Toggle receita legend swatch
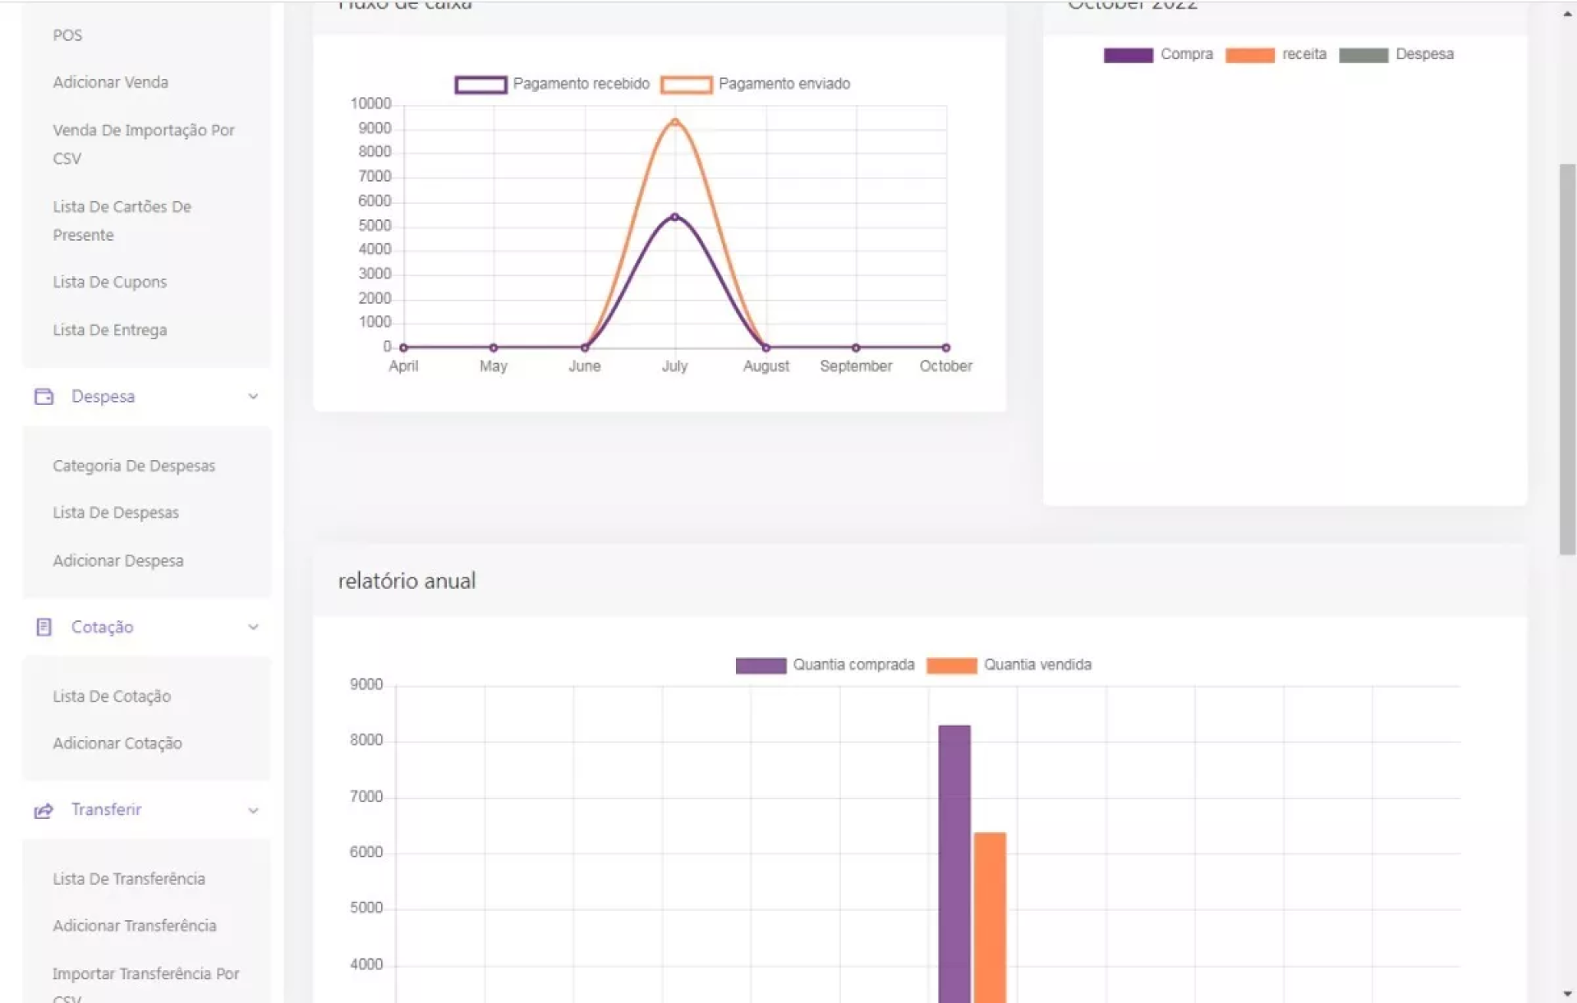Image resolution: width=1577 pixels, height=1003 pixels. (1249, 55)
